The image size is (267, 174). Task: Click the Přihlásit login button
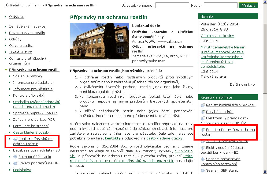pos(248,5)
